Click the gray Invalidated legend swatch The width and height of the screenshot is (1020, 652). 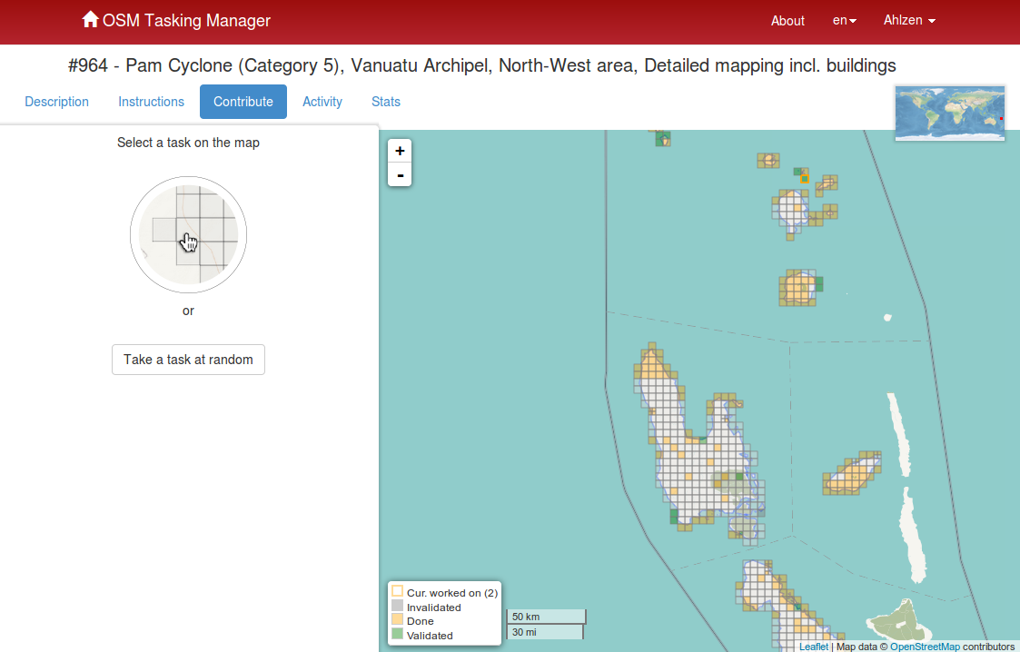[x=397, y=607]
